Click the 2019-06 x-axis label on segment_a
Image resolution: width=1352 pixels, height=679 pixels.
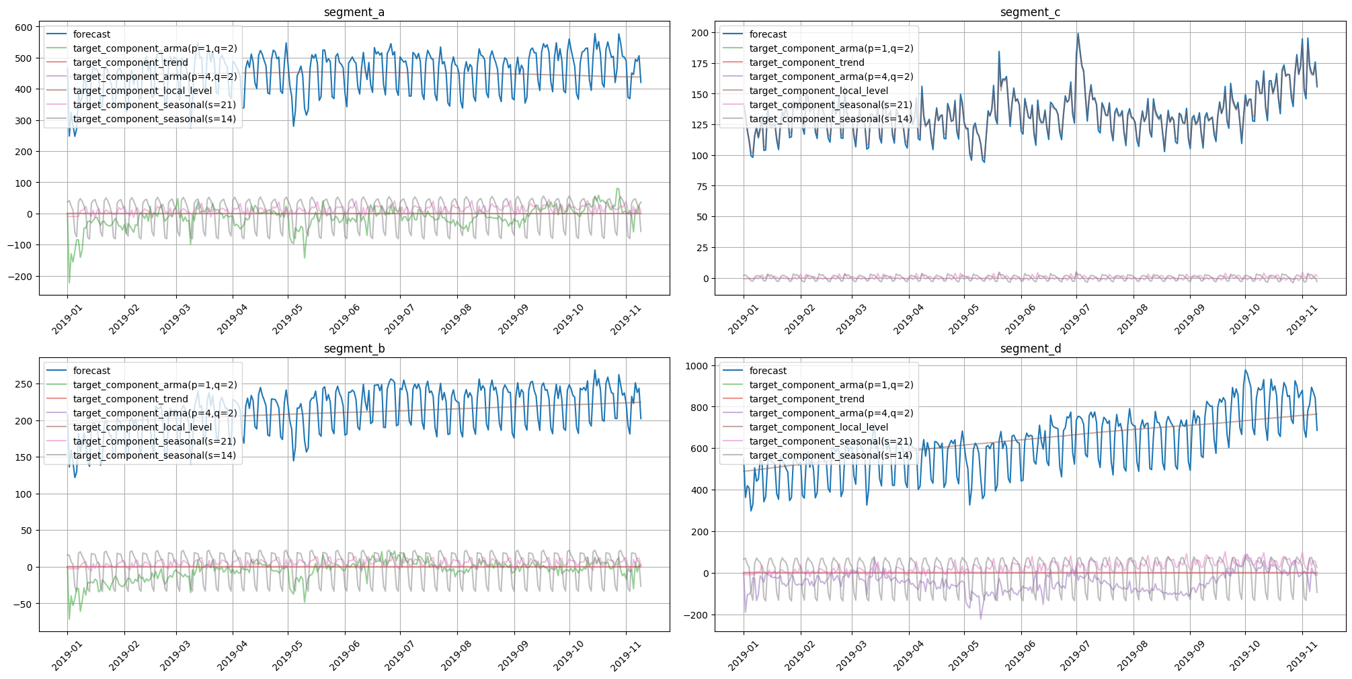(x=345, y=318)
